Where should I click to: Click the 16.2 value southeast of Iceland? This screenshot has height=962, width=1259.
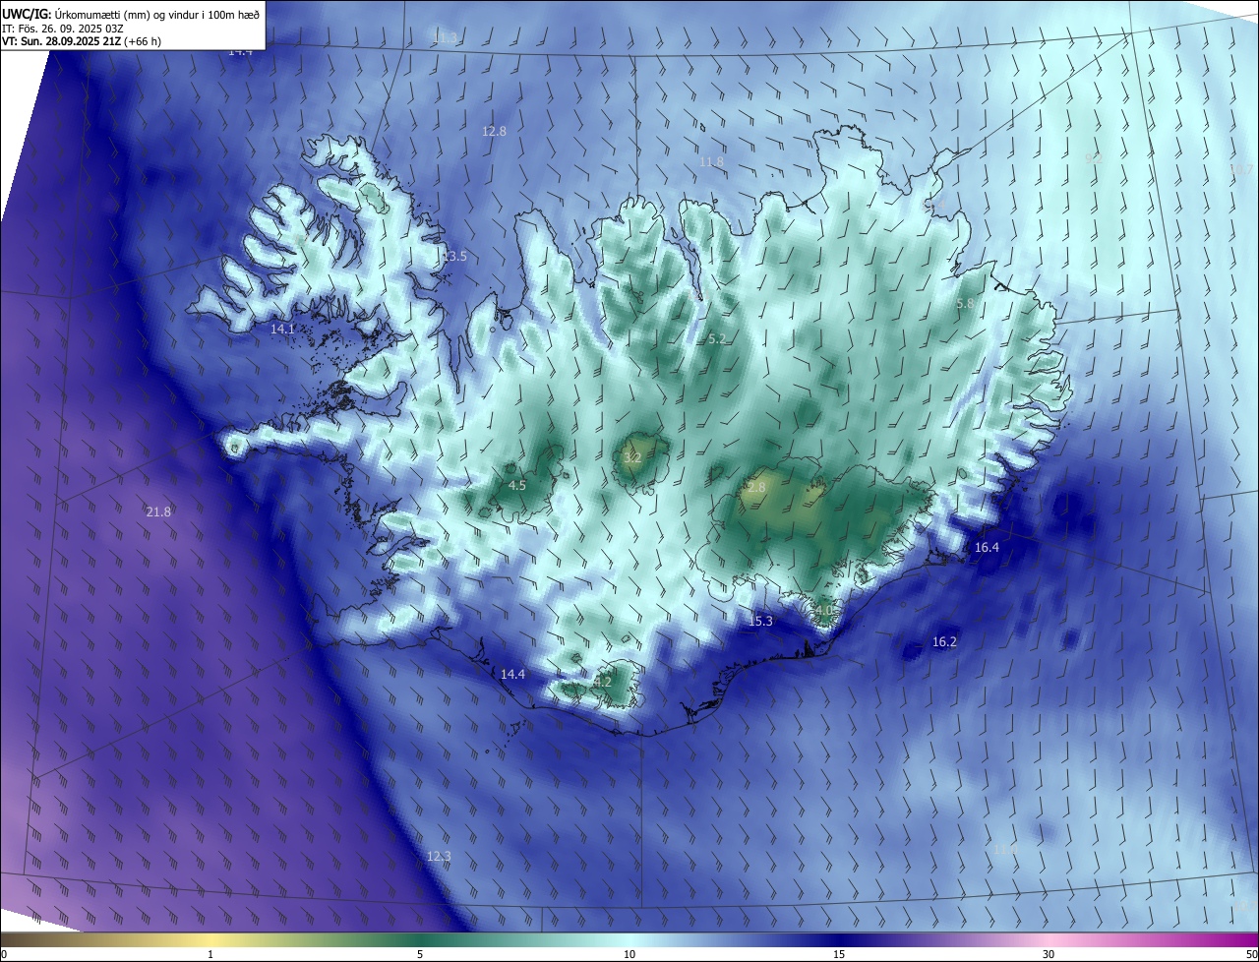[944, 641]
